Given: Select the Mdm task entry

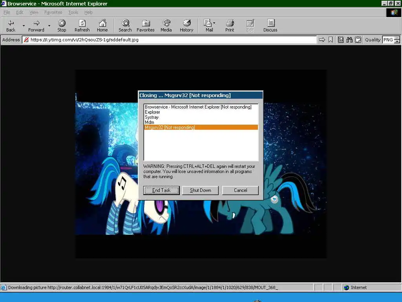Looking at the screenshot, I should point(201,122).
